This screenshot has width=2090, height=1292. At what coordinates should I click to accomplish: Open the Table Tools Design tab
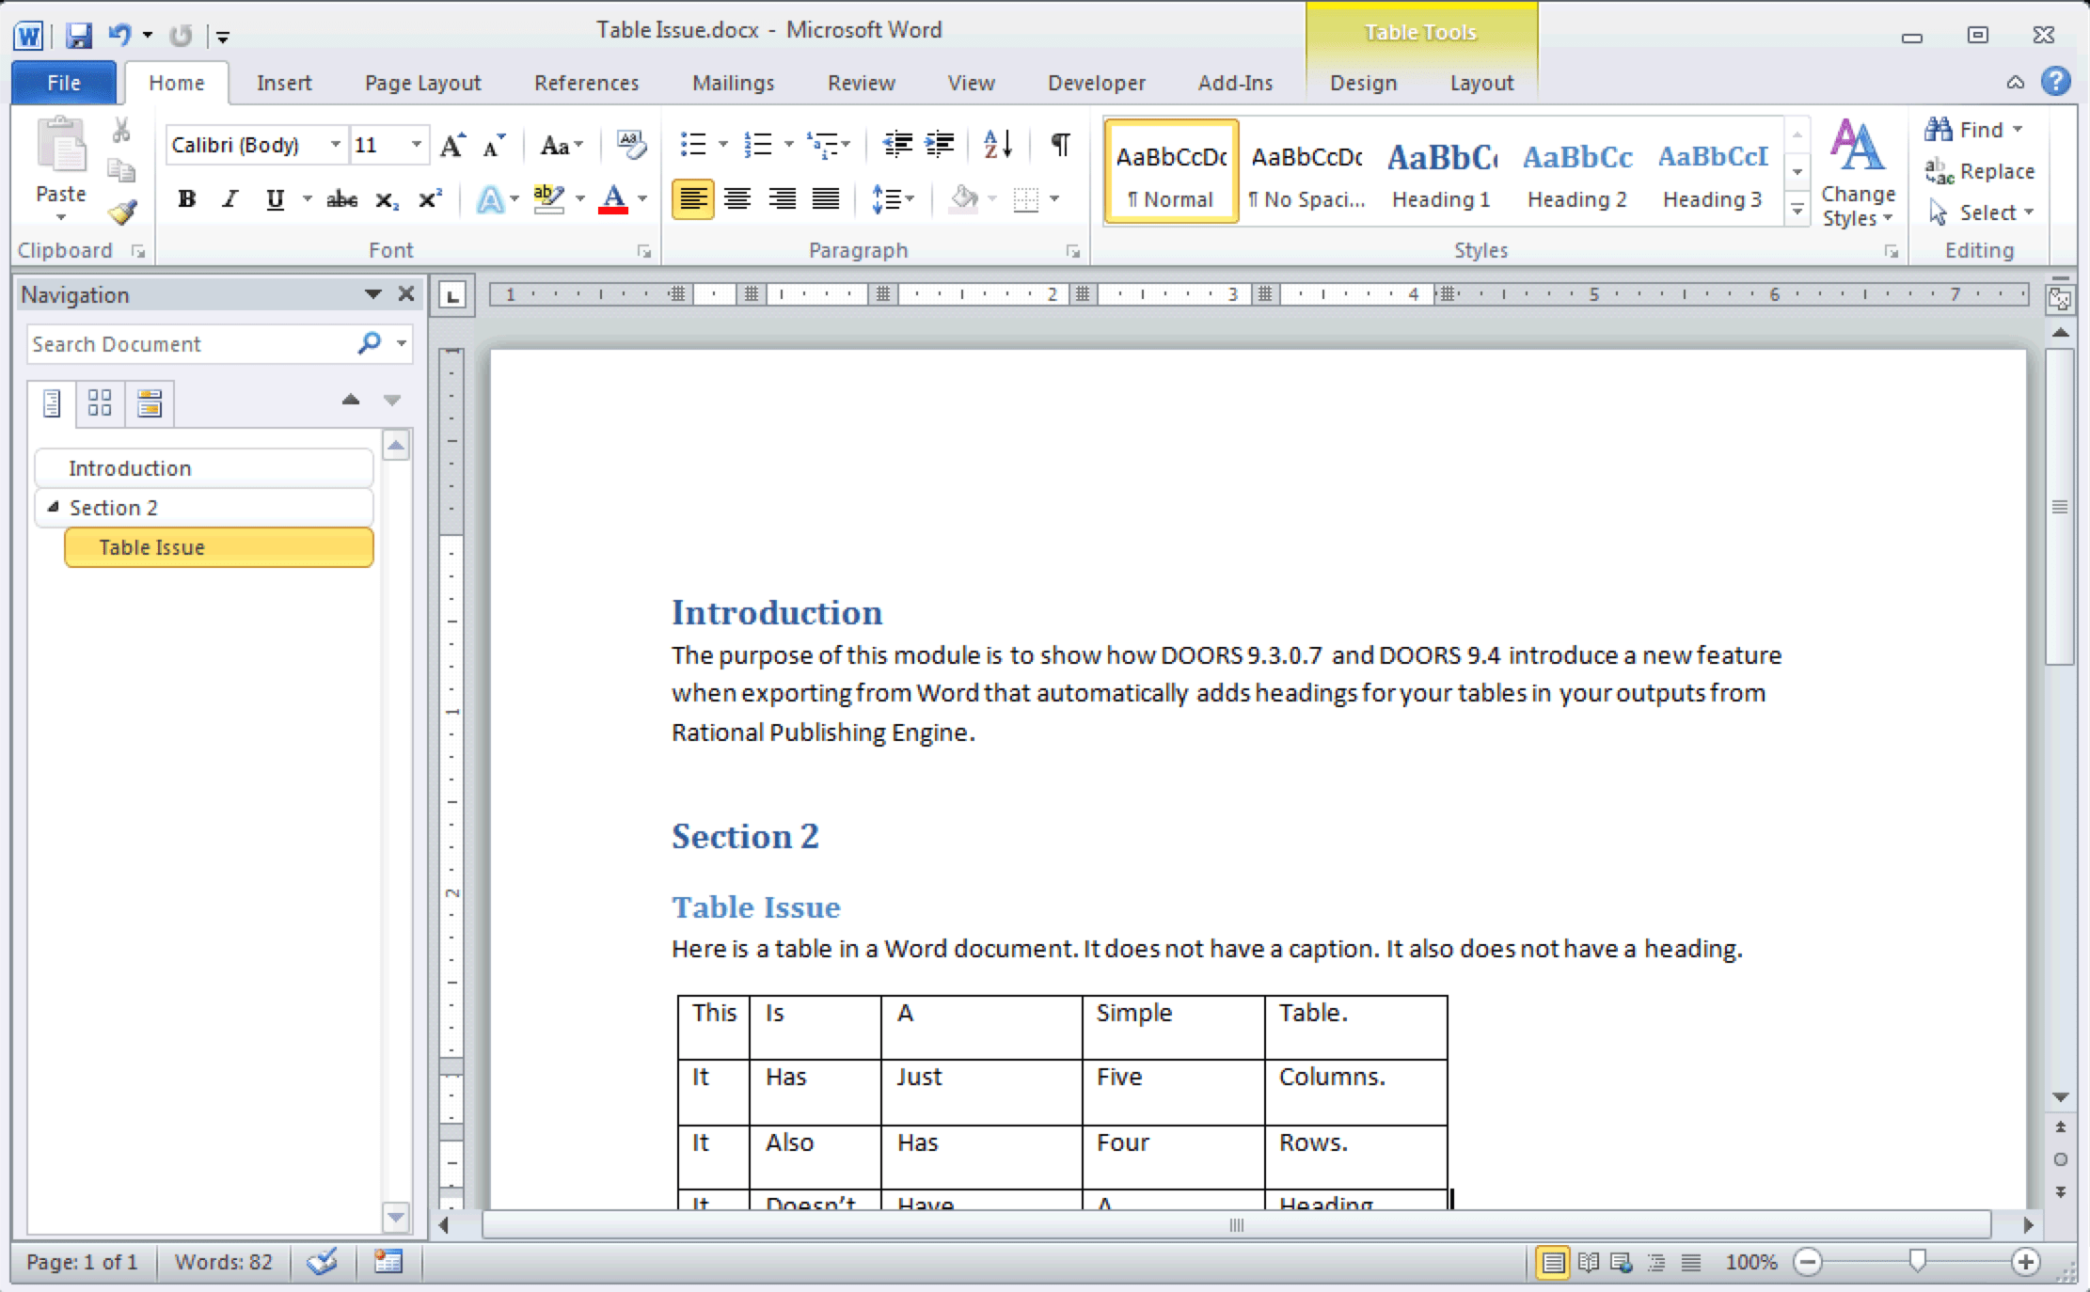point(1365,83)
